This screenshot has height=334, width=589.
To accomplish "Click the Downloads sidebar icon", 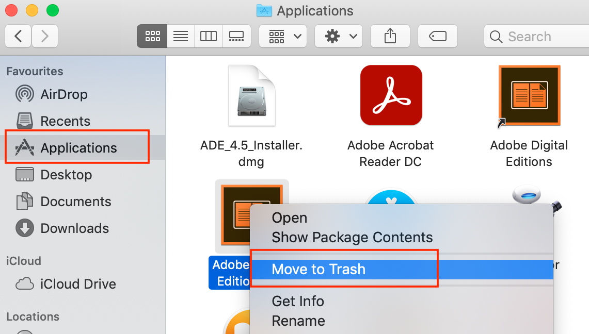I will 25,228.
